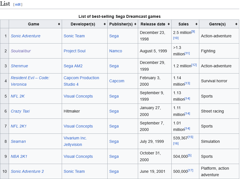241x179 pixels.
Task: Sort table by Game column arrows
Action: (x=59, y=24)
